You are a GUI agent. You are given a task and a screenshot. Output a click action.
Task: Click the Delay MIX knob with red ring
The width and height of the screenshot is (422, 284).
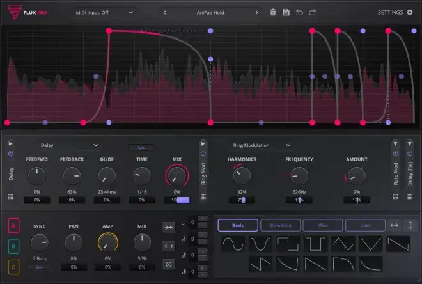tap(177, 176)
